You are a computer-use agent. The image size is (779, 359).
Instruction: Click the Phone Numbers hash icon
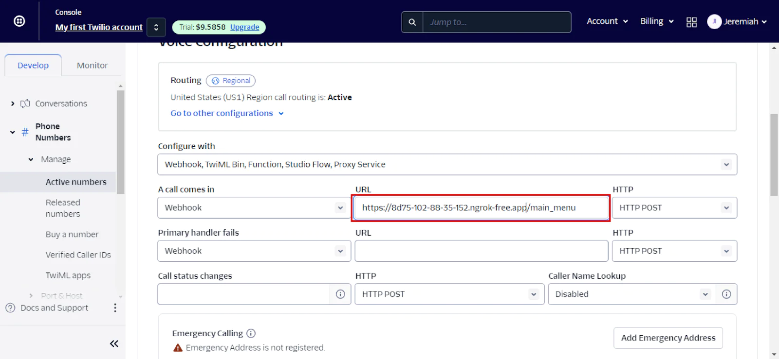pos(25,132)
